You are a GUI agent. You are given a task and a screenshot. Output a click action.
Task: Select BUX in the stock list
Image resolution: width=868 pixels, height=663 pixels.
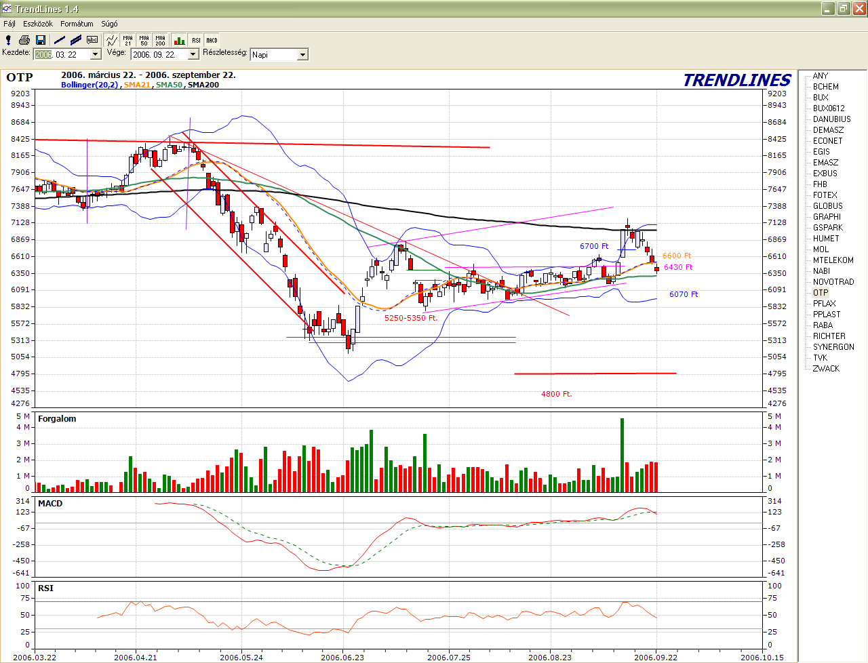[x=821, y=98]
